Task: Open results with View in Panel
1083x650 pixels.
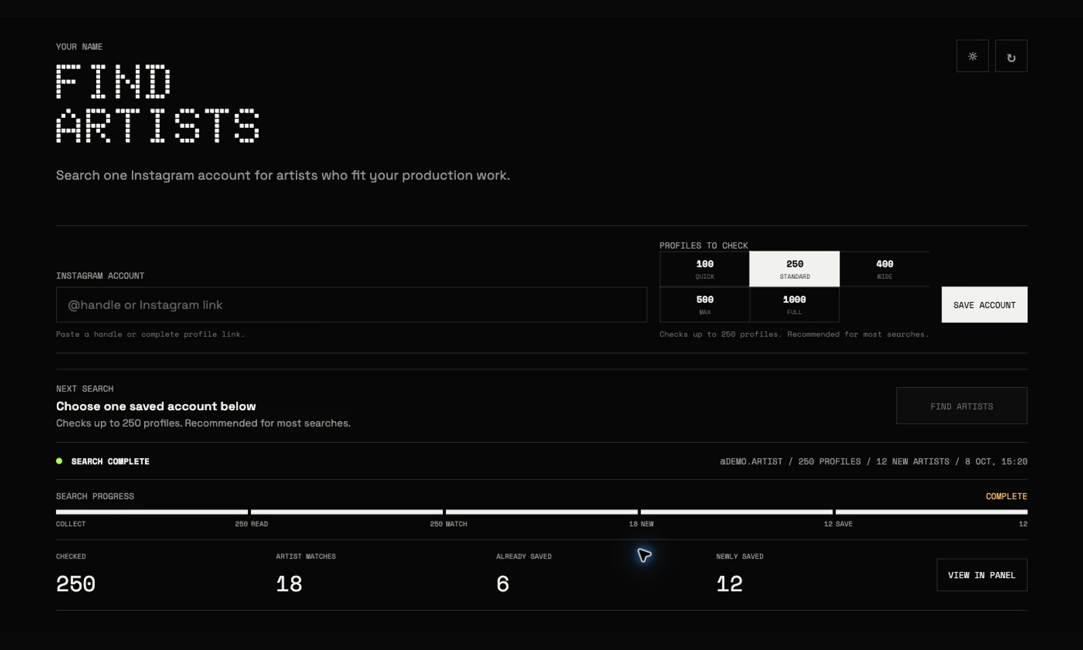Action: click(x=981, y=575)
